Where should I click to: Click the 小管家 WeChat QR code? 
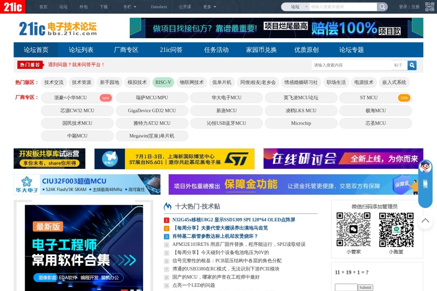[x=353, y=230]
